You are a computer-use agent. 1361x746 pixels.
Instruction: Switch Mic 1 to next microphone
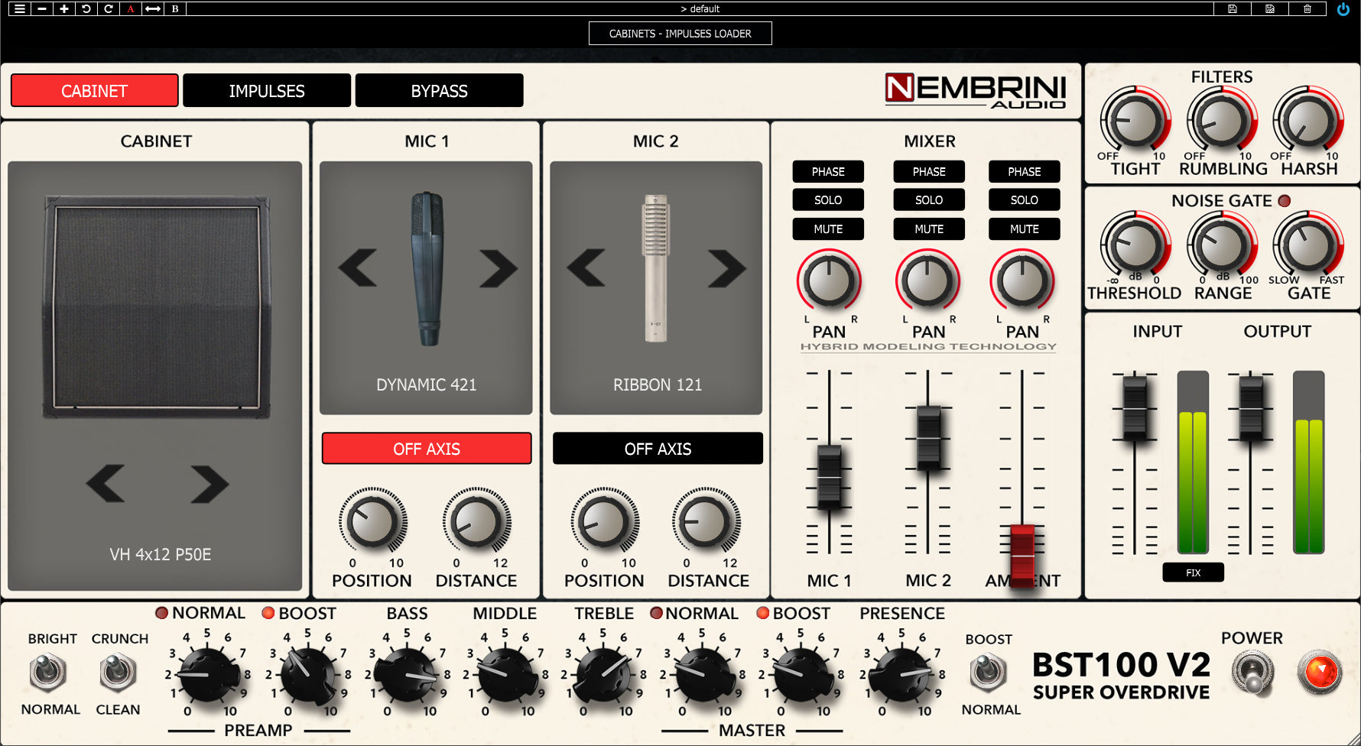pyautogui.click(x=499, y=268)
